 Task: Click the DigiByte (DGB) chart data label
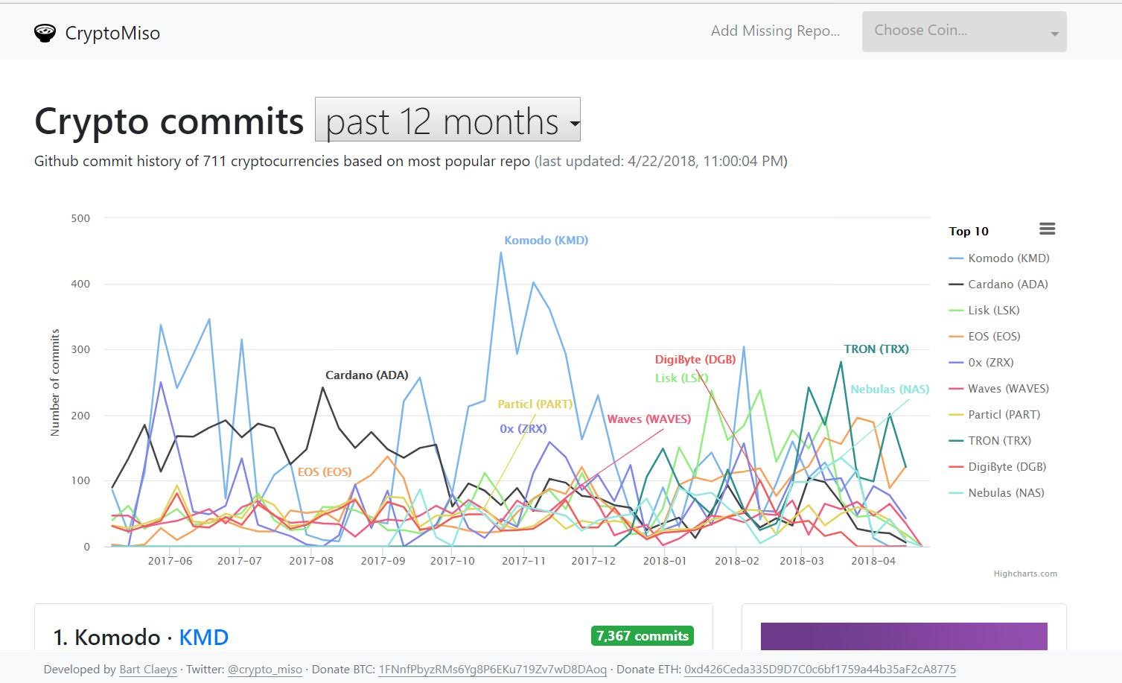695,360
